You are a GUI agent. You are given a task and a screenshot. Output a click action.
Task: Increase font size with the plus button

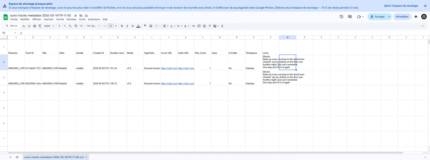(x=116, y=26)
